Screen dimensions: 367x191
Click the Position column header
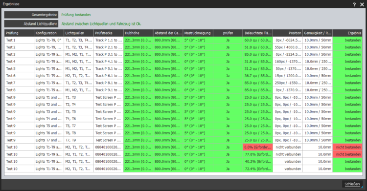click(x=287, y=33)
